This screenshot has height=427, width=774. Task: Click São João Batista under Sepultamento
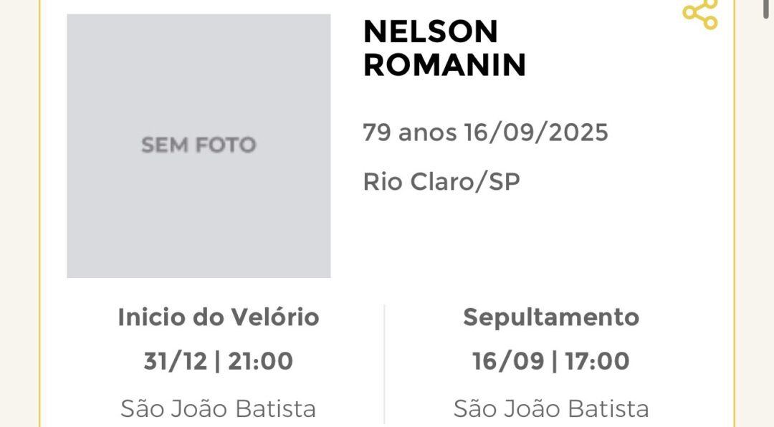click(551, 409)
